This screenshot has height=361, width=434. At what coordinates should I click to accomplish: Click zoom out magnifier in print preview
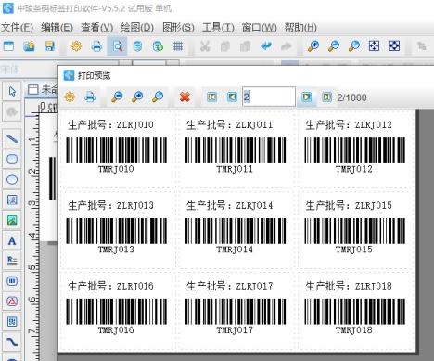click(117, 97)
